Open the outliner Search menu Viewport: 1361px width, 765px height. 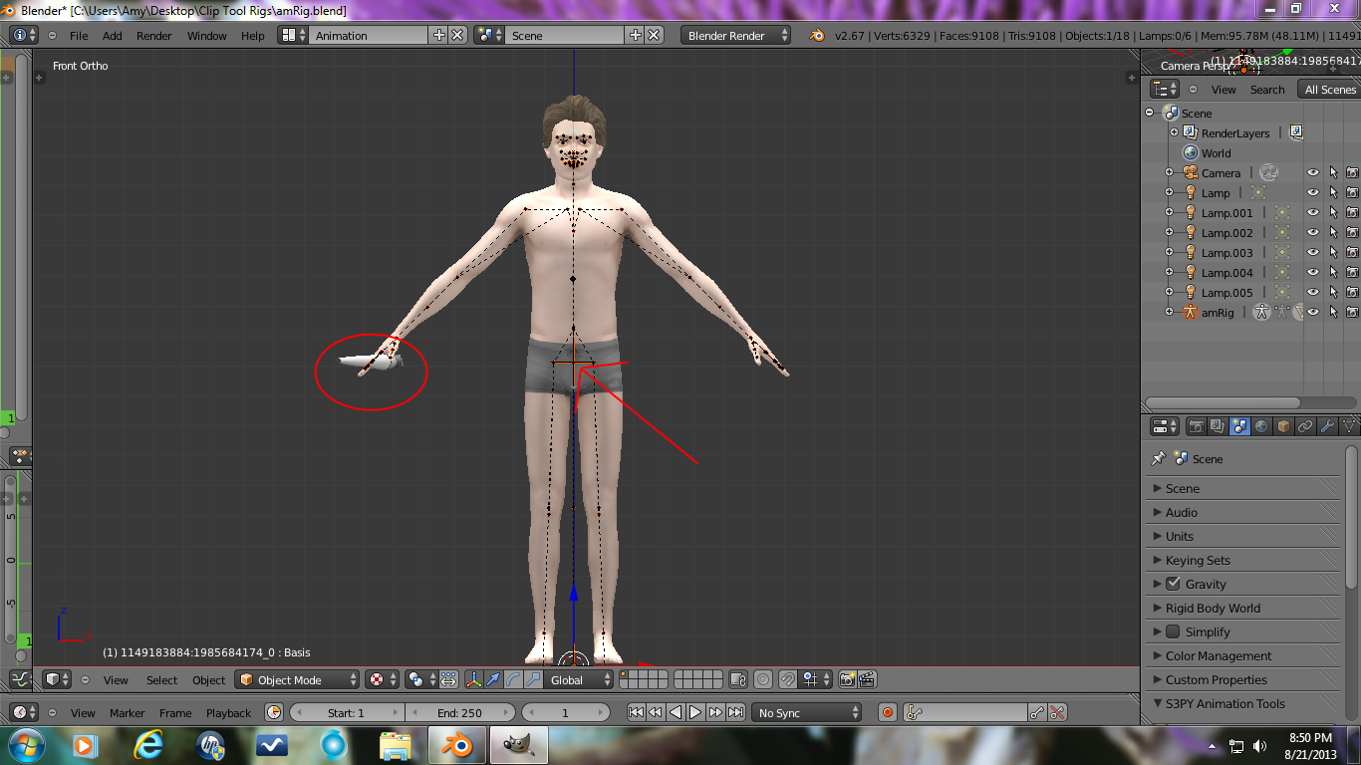click(1267, 90)
